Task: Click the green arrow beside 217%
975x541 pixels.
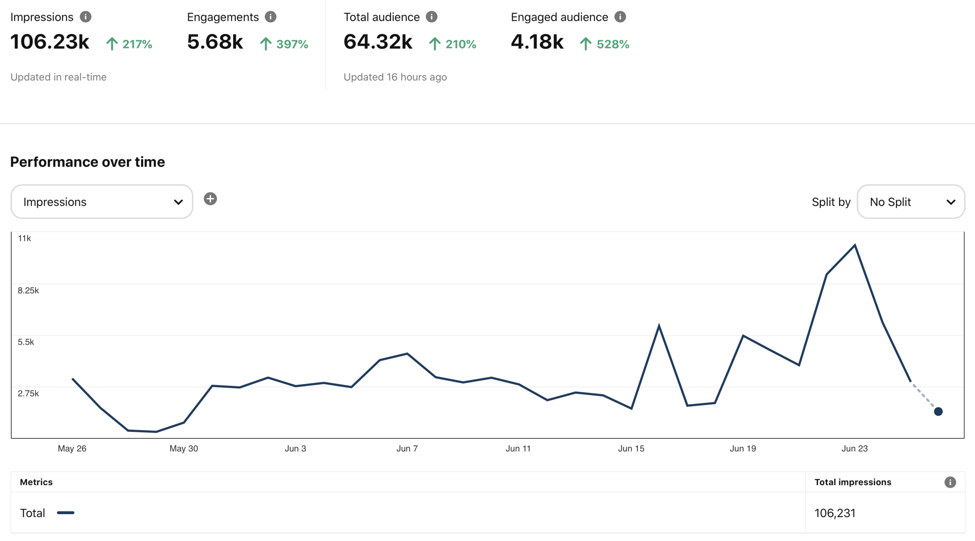Action: [112, 44]
